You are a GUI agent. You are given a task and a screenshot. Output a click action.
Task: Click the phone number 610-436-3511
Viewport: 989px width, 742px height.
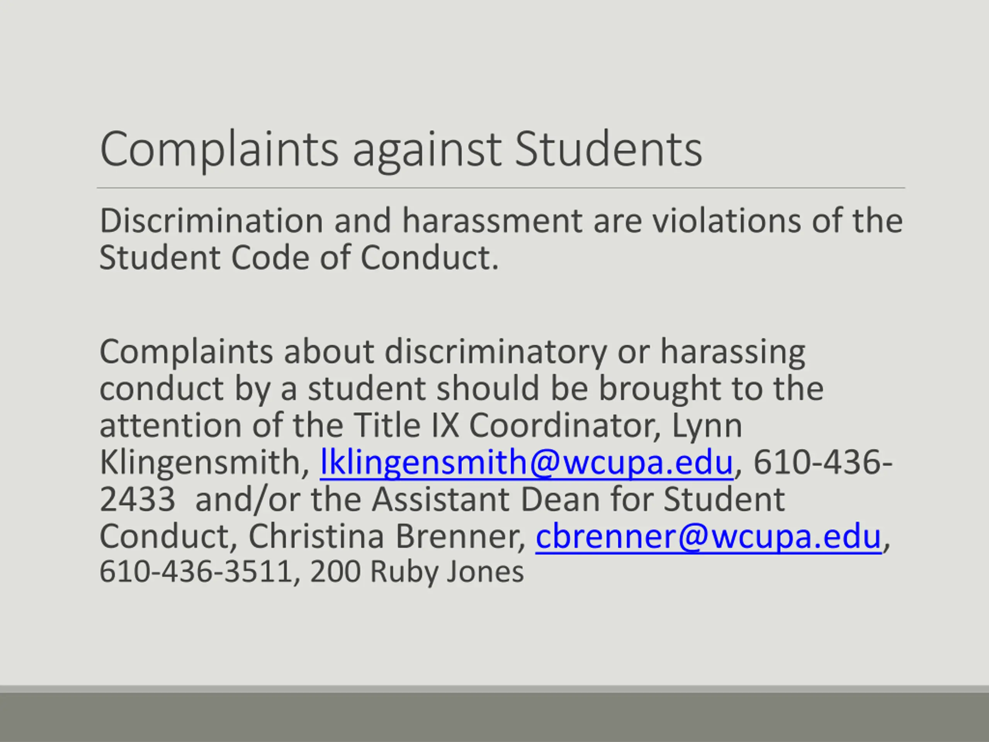coord(196,572)
